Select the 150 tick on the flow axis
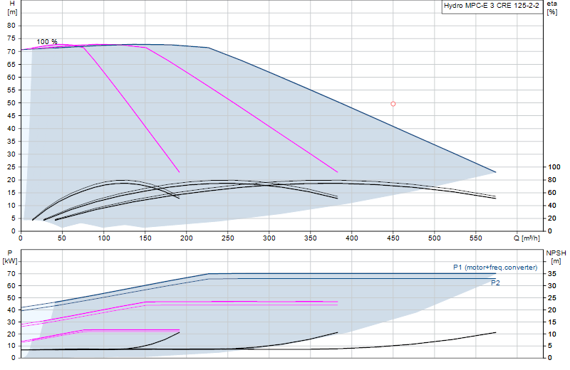The width and height of the screenshot is (570, 370). (145, 238)
